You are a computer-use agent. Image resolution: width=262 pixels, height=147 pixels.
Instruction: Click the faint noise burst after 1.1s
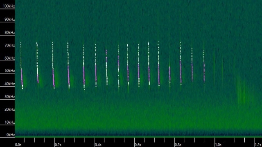(244, 91)
